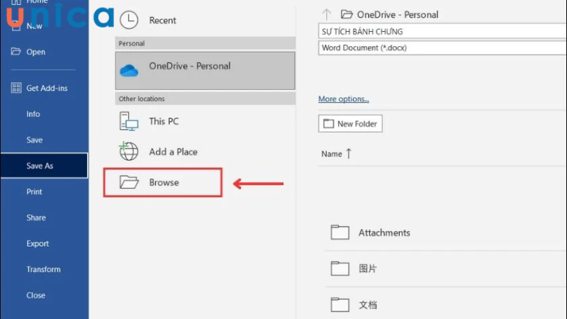
Task: Go up one folder level arrow
Action: [326, 14]
